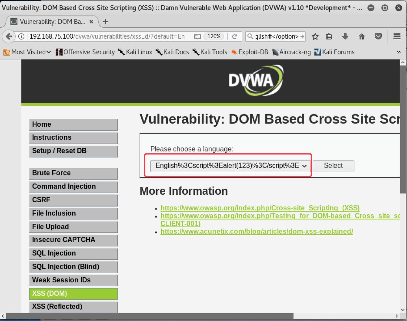Open the Exploit-DB bookmark
The width and height of the screenshot is (407, 321).
(x=249, y=52)
